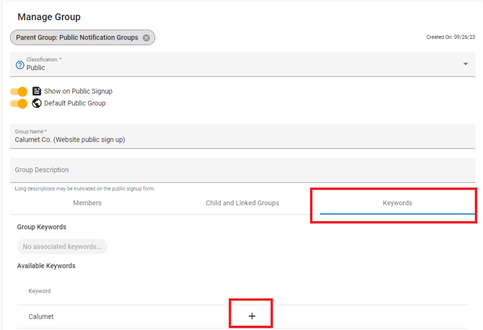Click into the Group Name field
Screen dimensions: 483x330
tap(242, 136)
